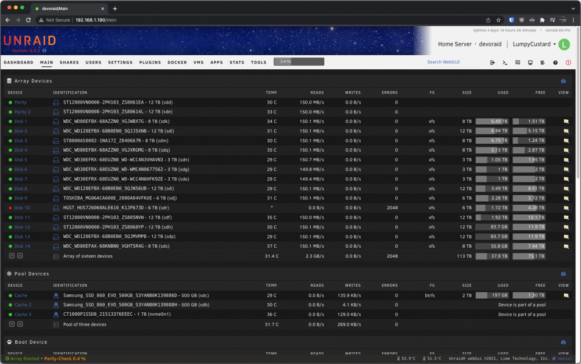Browse Disk 10 contents folder icon

pyautogui.click(x=566, y=208)
